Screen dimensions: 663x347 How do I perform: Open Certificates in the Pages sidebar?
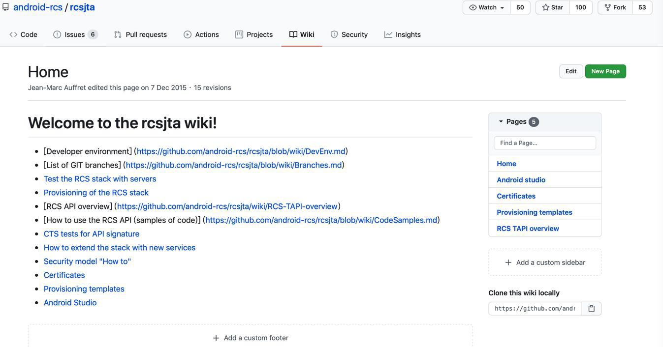(x=516, y=196)
